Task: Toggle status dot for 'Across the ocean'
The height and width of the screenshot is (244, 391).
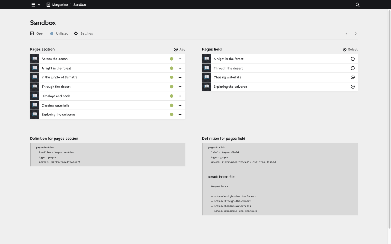Action: (x=171, y=59)
